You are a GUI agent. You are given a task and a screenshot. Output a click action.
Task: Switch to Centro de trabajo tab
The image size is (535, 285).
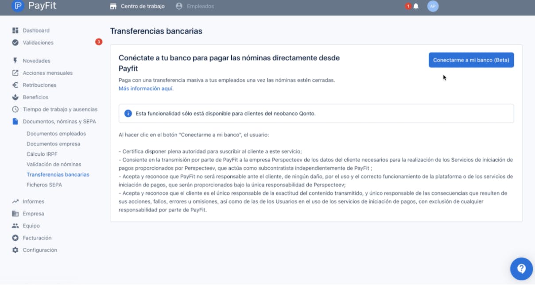[x=137, y=6]
